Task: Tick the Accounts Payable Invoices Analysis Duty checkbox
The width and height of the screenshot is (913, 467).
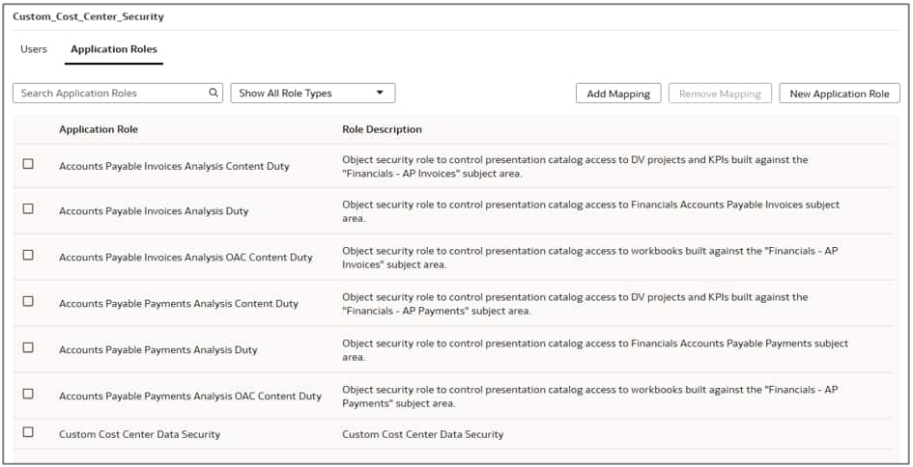Action: coord(28,208)
